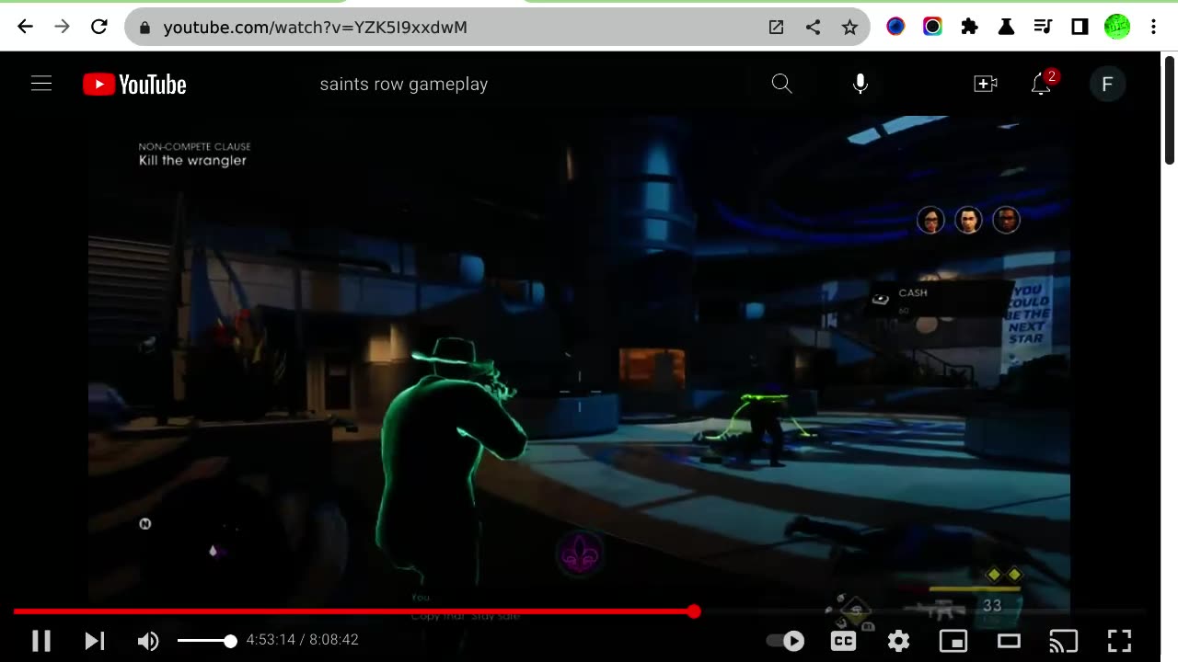Go forward with the browser forward arrow
The width and height of the screenshot is (1178, 662).
tap(62, 27)
